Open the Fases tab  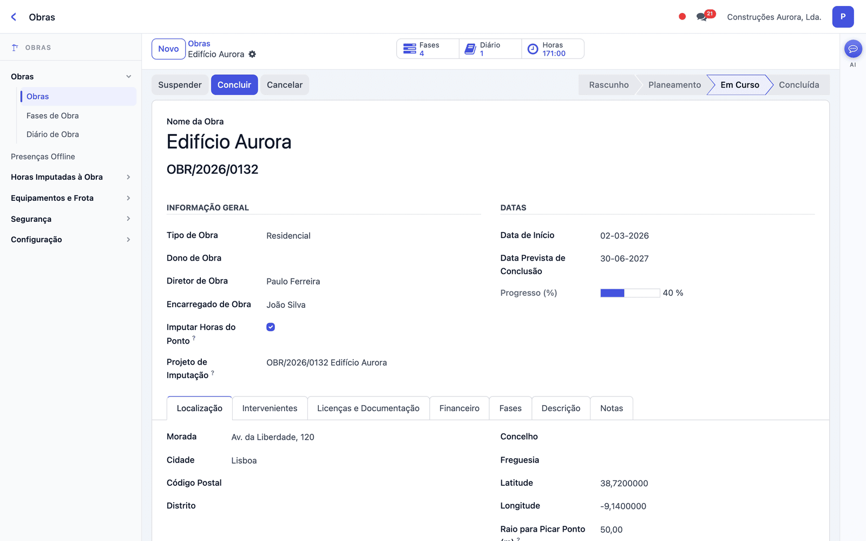[510, 408]
